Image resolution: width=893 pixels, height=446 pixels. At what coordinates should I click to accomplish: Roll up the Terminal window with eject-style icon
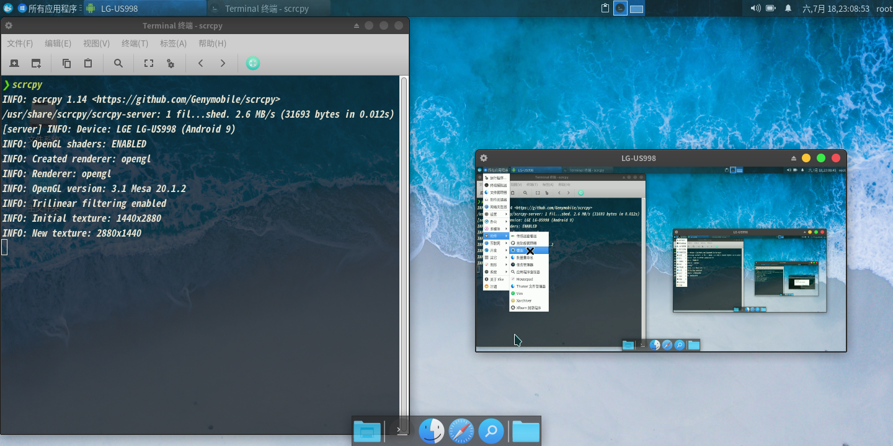pos(357,25)
